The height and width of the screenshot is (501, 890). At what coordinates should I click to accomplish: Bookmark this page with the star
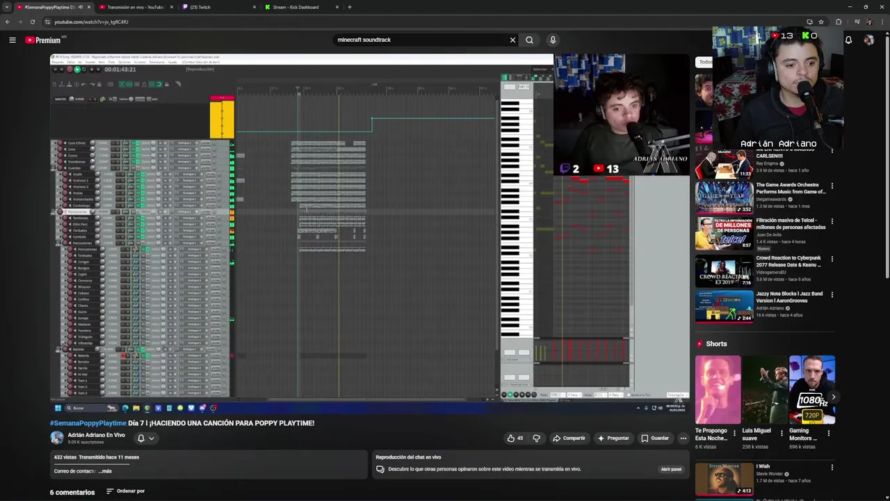click(821, 22)
